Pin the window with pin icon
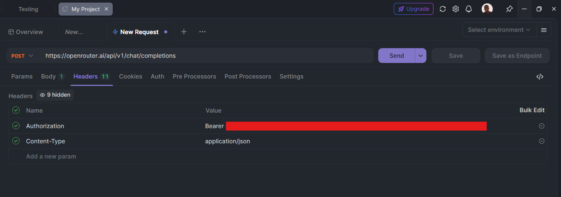The width and height of the screenshot is (561, 197). 509,9
